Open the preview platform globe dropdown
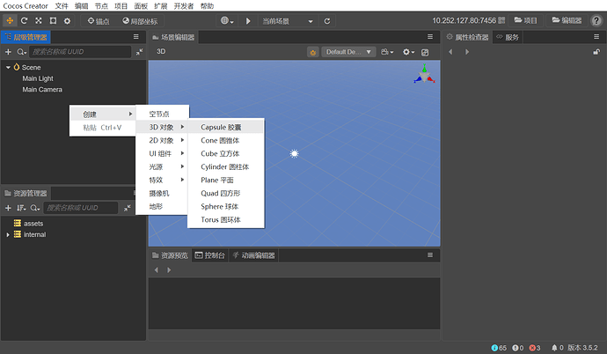This screenshot has height=354, width=607. (227, 21)
